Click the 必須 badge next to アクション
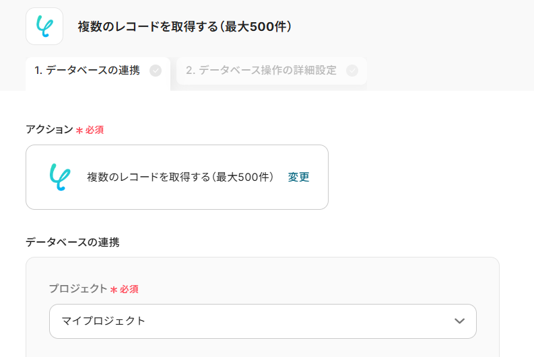 [x=94, y=130]
